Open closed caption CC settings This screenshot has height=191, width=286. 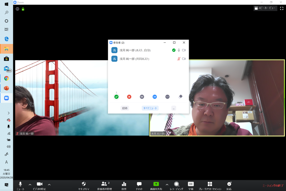tap(191, 186)
